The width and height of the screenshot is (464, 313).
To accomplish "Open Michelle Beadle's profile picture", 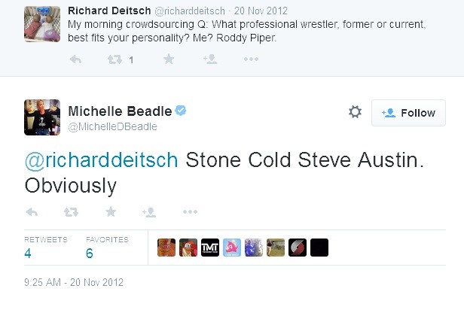I will click(42, 117).
